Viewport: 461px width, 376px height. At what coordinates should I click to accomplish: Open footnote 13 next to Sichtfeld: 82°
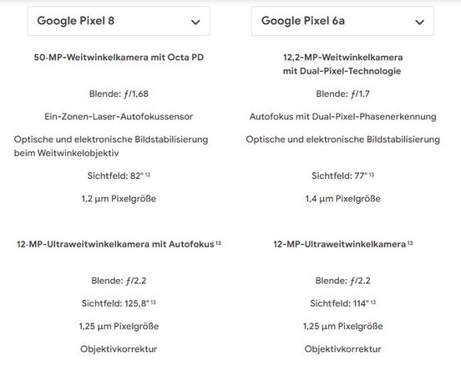coord(148,175)
